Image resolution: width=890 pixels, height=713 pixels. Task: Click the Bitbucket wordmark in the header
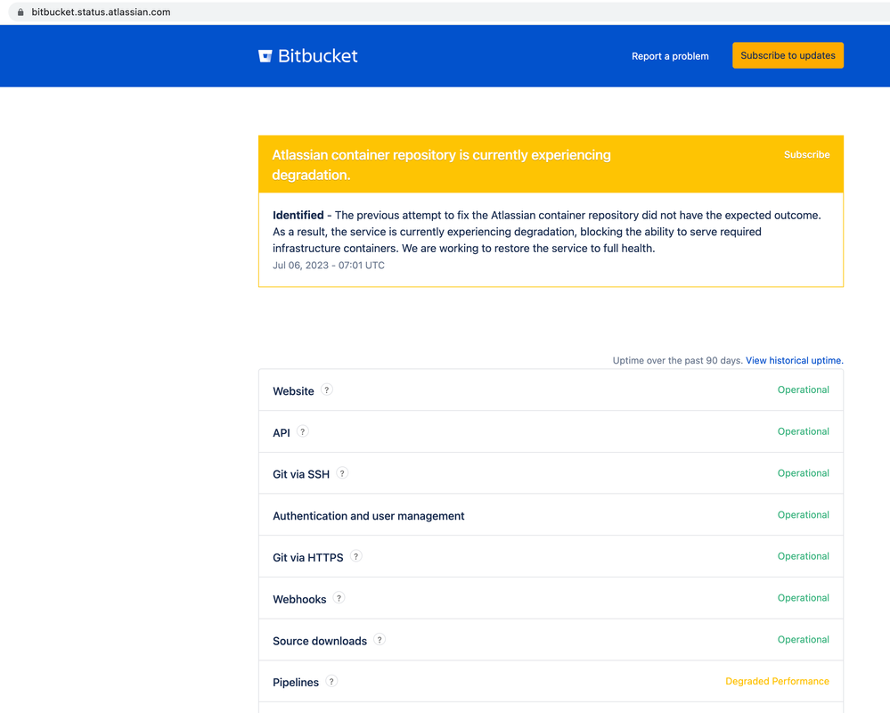coord(318,55)
